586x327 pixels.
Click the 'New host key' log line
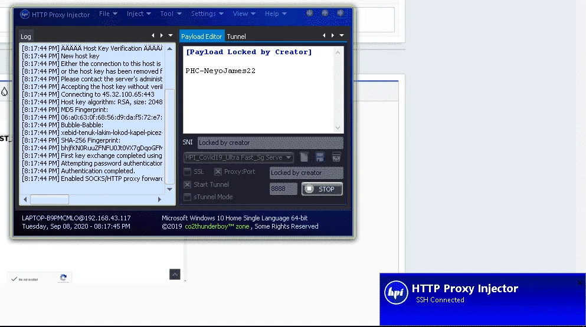[61, 56]
